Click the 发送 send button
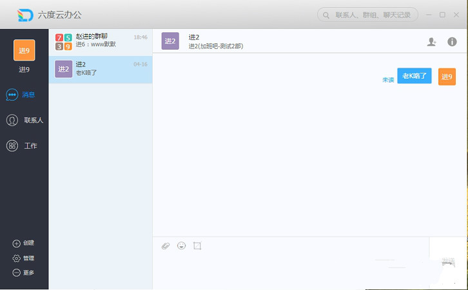 [x=448, y=262]
